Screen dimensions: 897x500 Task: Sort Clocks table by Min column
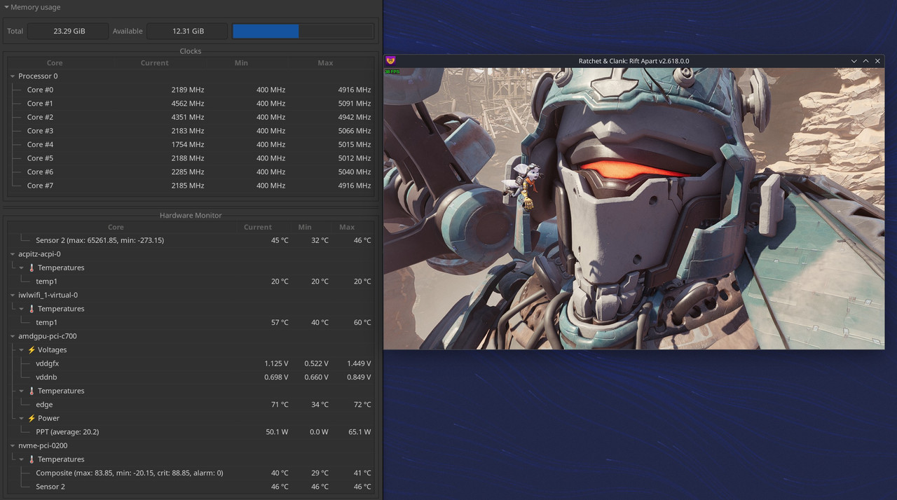click(241, 63)
